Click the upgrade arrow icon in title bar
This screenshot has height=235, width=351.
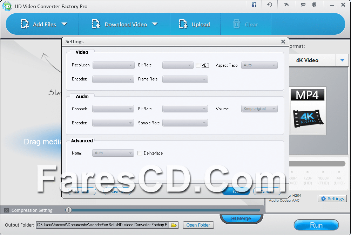pos(286,5)
